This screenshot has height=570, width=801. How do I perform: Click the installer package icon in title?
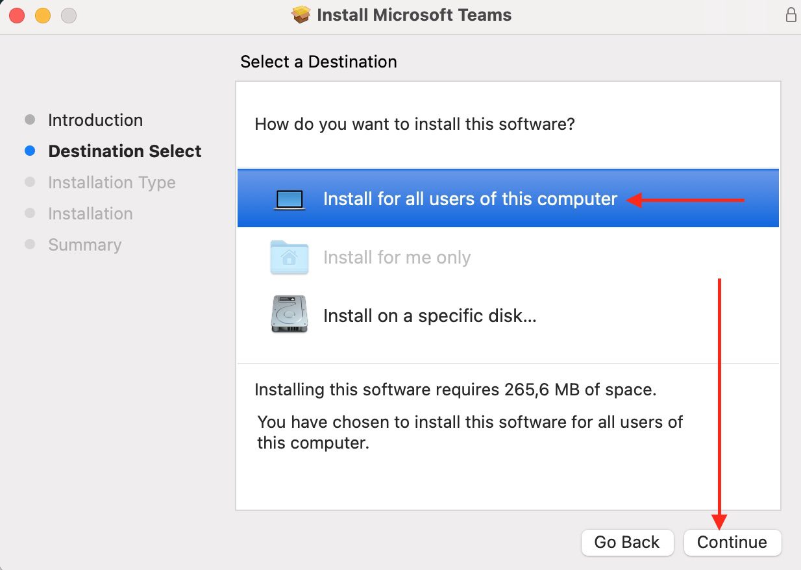301,15
